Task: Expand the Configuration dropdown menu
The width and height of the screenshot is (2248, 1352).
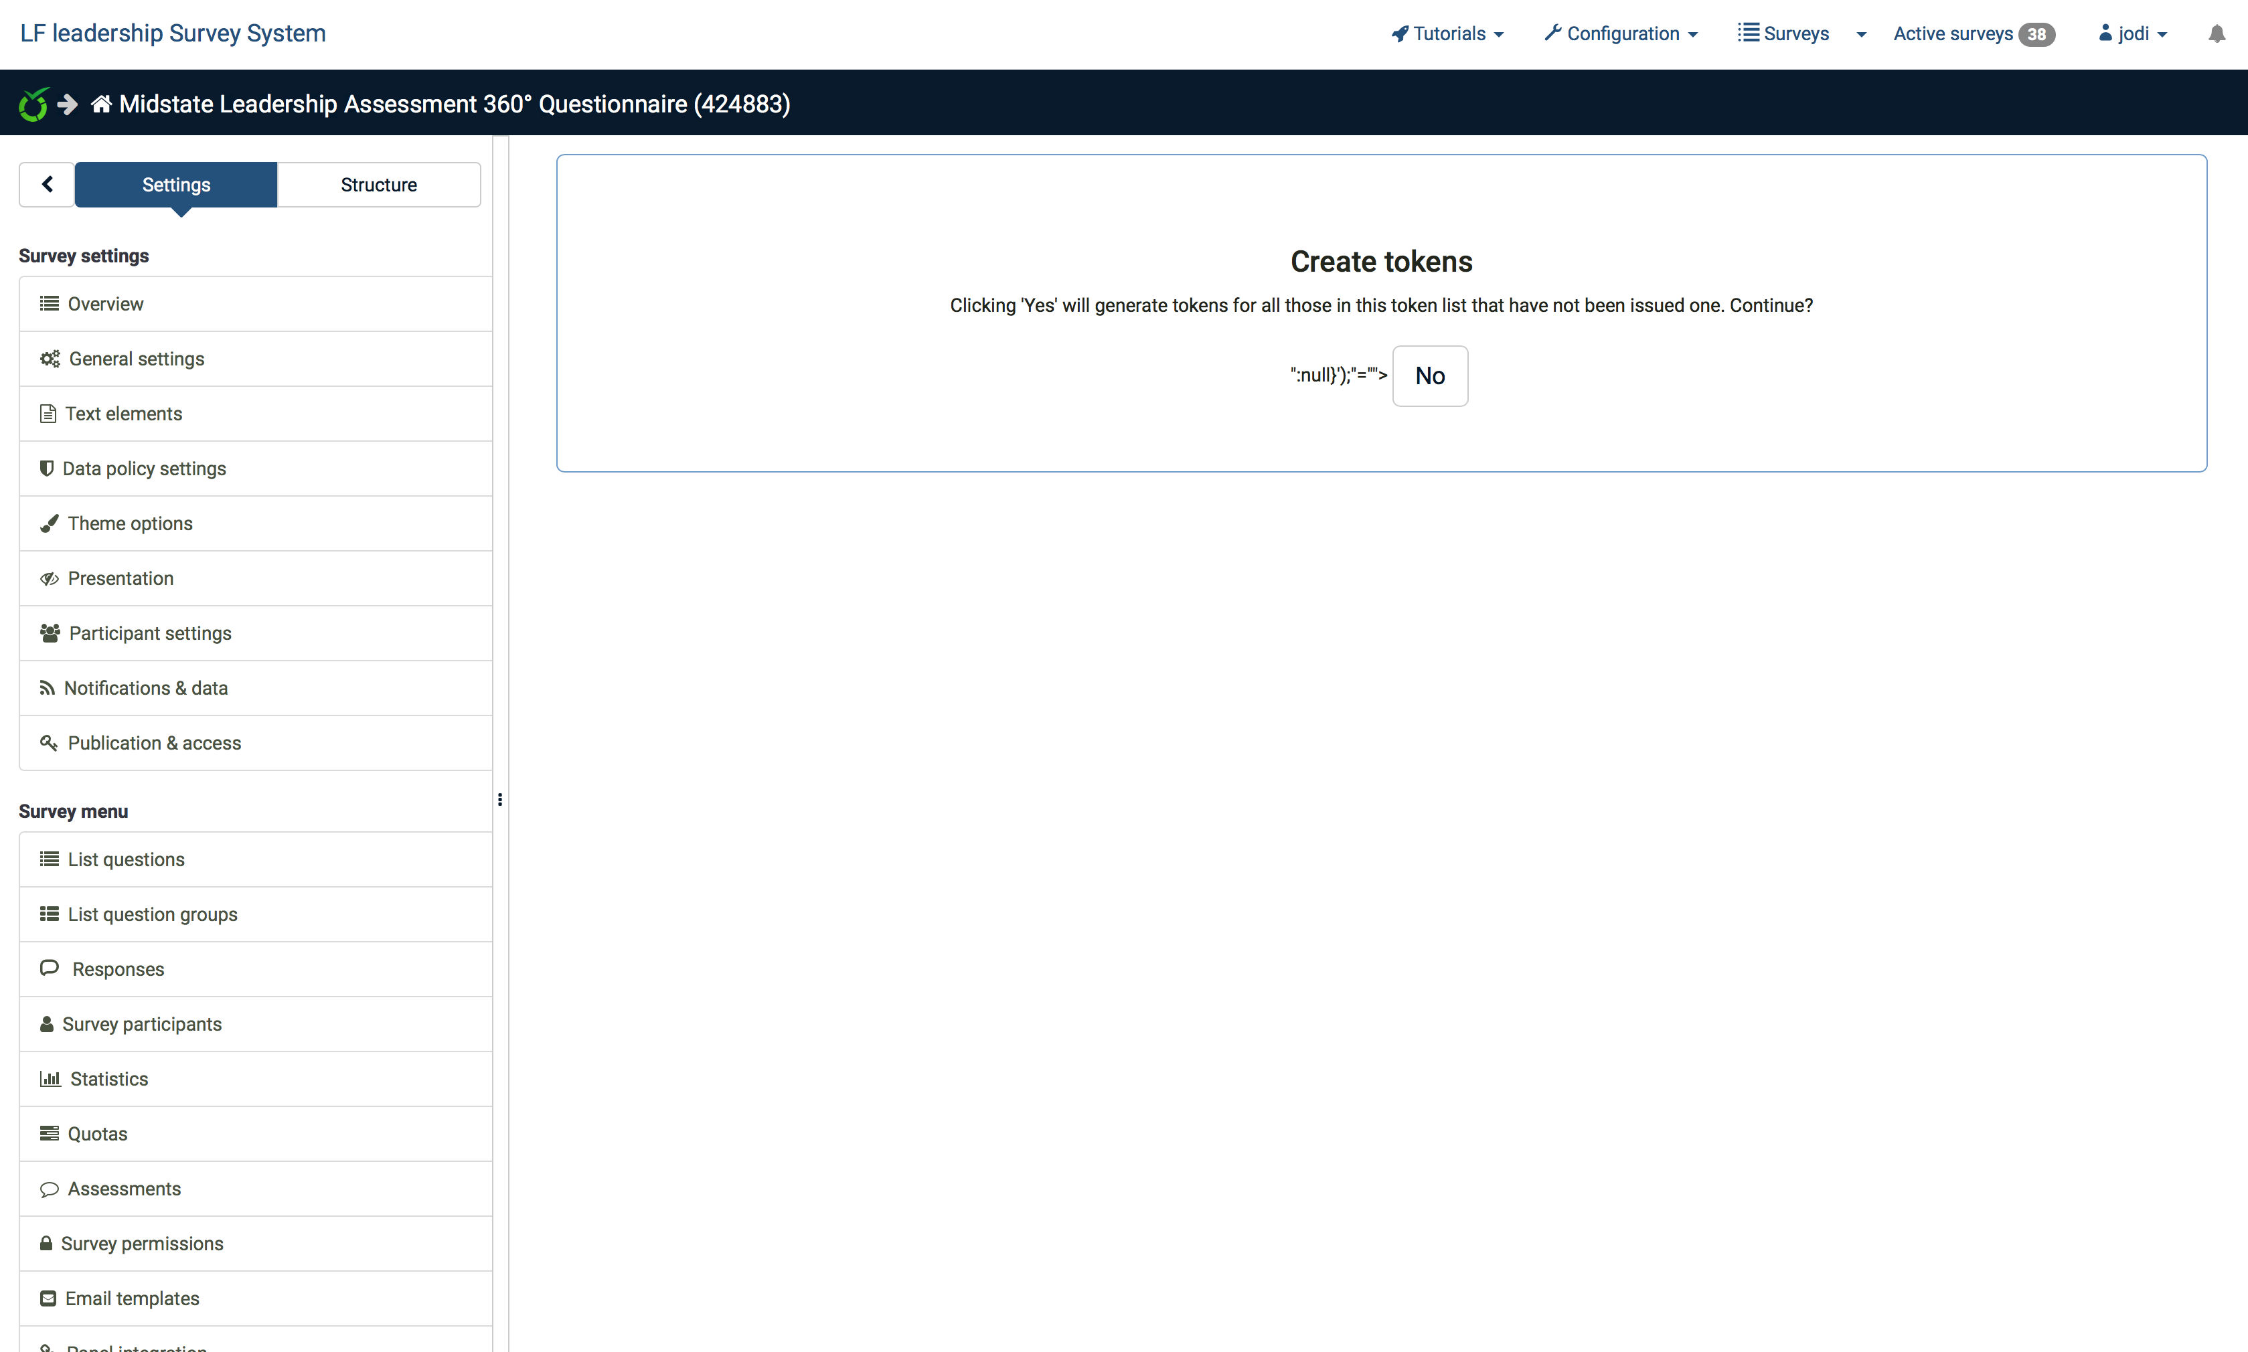Action: coord(1621,33)
